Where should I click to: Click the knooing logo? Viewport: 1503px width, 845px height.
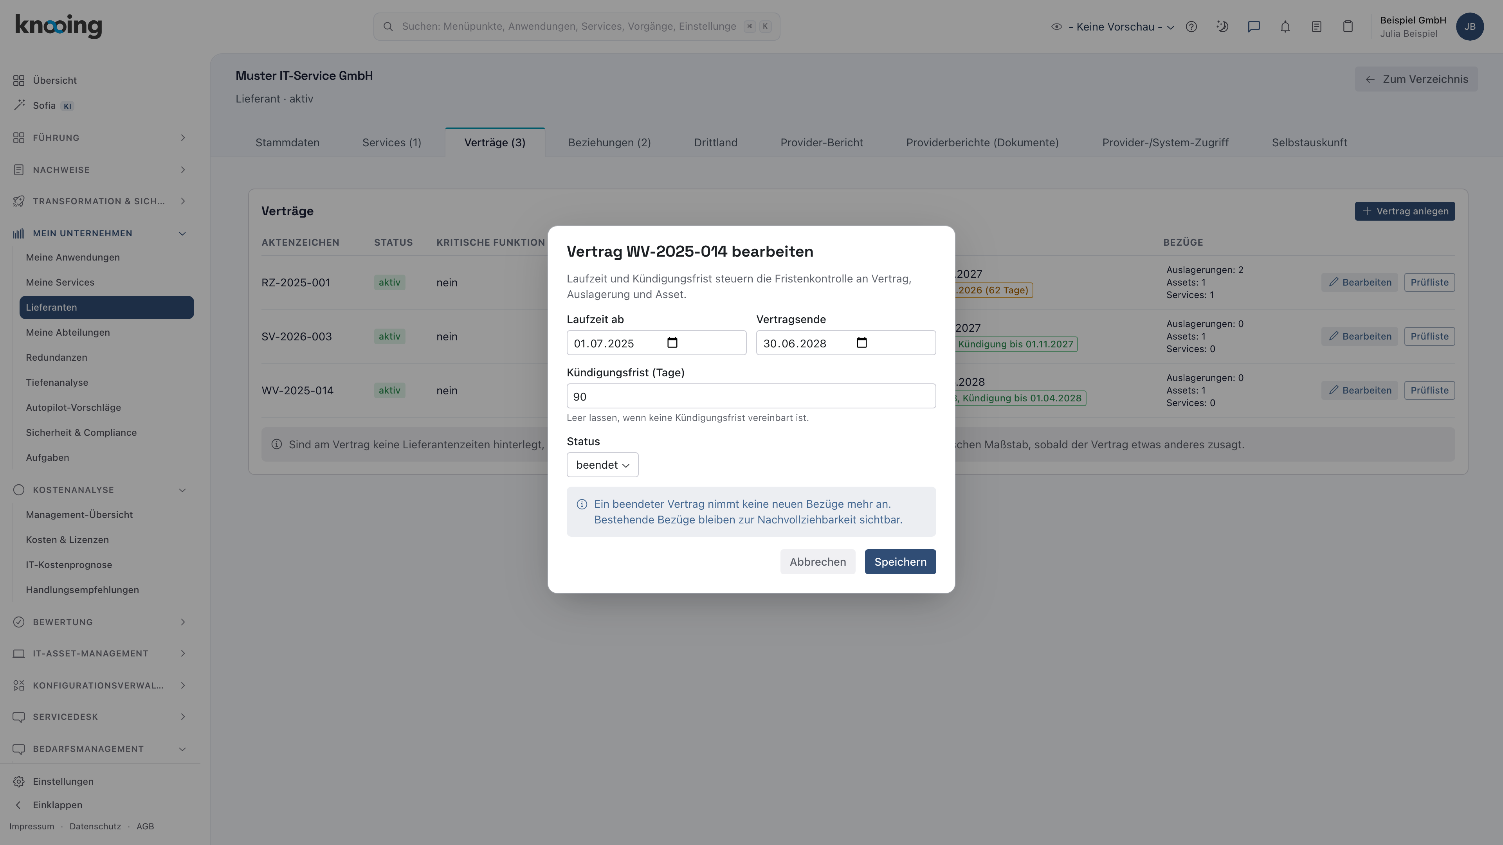(58, 26)
